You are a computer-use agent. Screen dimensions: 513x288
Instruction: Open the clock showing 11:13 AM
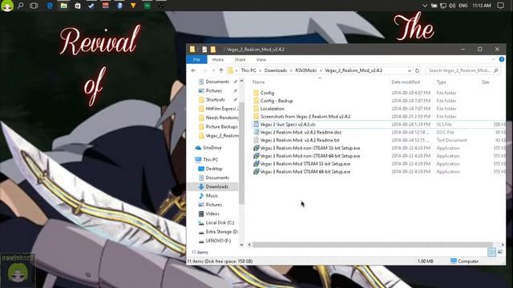[482, 6]
